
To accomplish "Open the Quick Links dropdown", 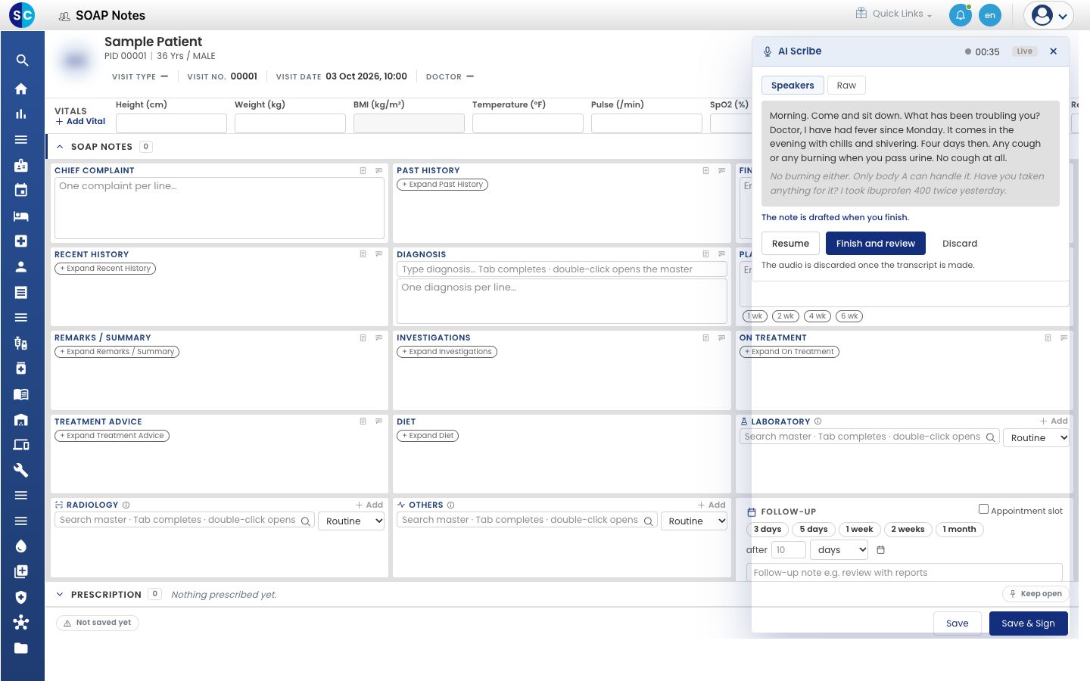I will tap(894, 14).
